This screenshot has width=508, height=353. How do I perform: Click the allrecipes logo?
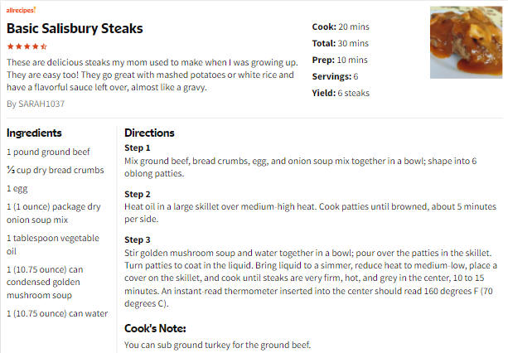coord(21,10)
